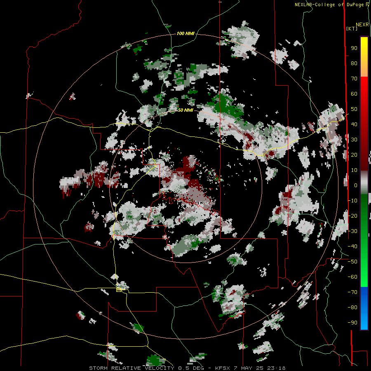The width and height of the screenshot is (371, 371).
Task: Click the KFSX station identifier in caption
Action: [223, 368]
